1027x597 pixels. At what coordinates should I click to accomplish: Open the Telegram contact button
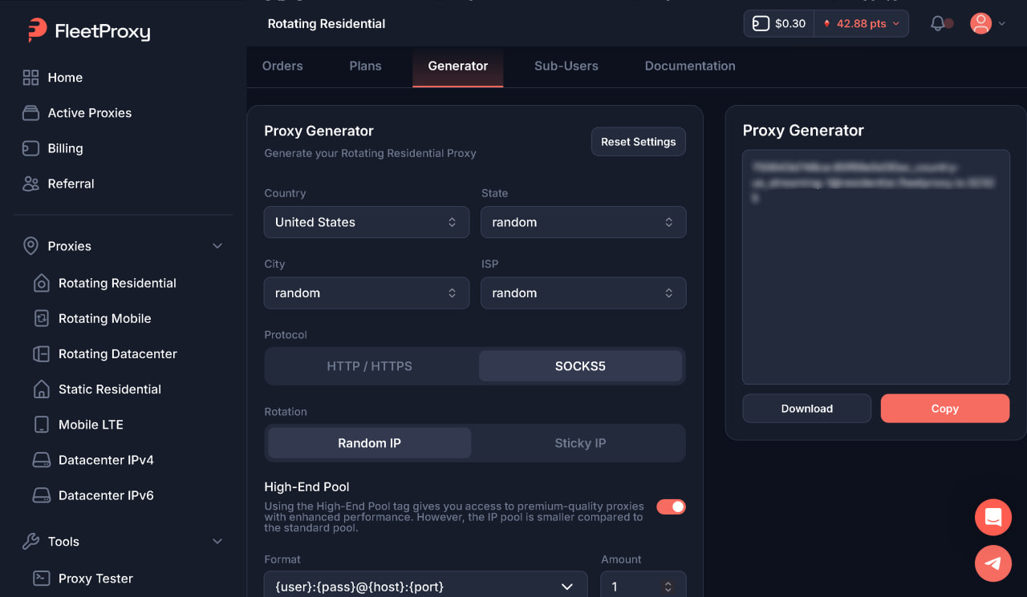(x=993, y=563)
